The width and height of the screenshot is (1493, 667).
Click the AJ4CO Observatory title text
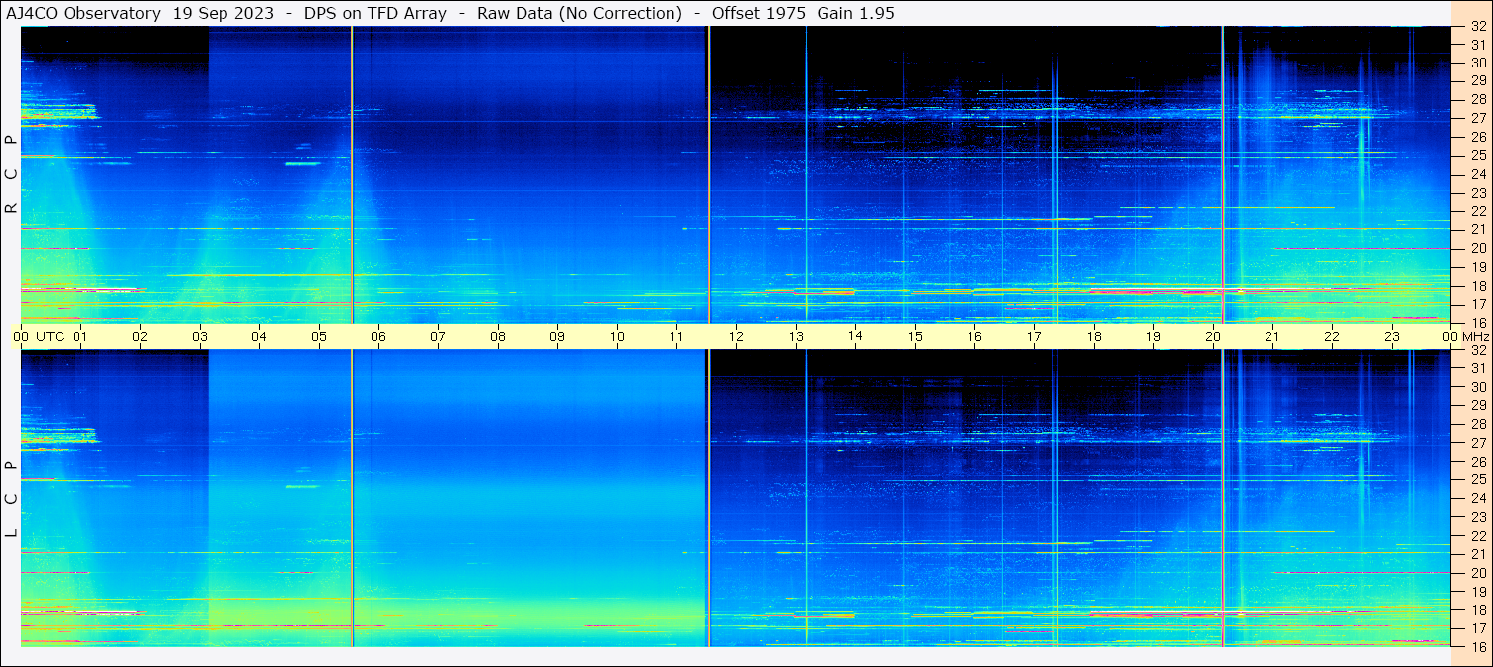(83, 13)
